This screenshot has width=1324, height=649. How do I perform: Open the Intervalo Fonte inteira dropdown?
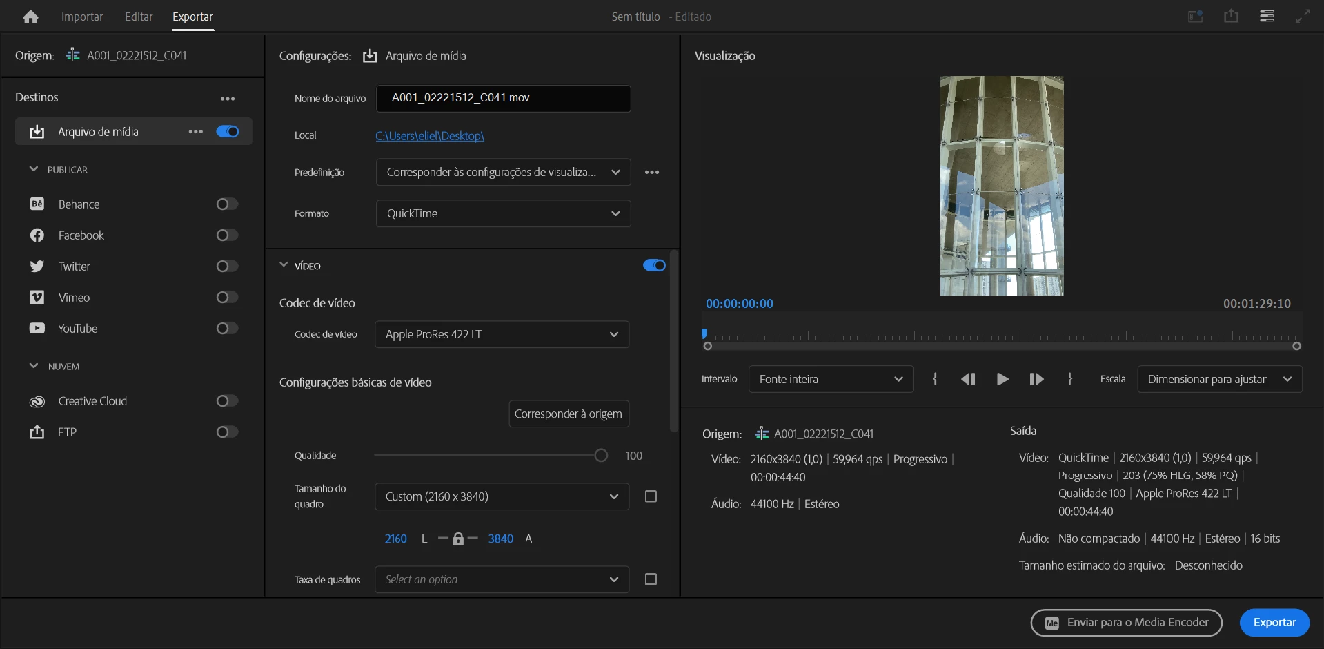(831, 379)
